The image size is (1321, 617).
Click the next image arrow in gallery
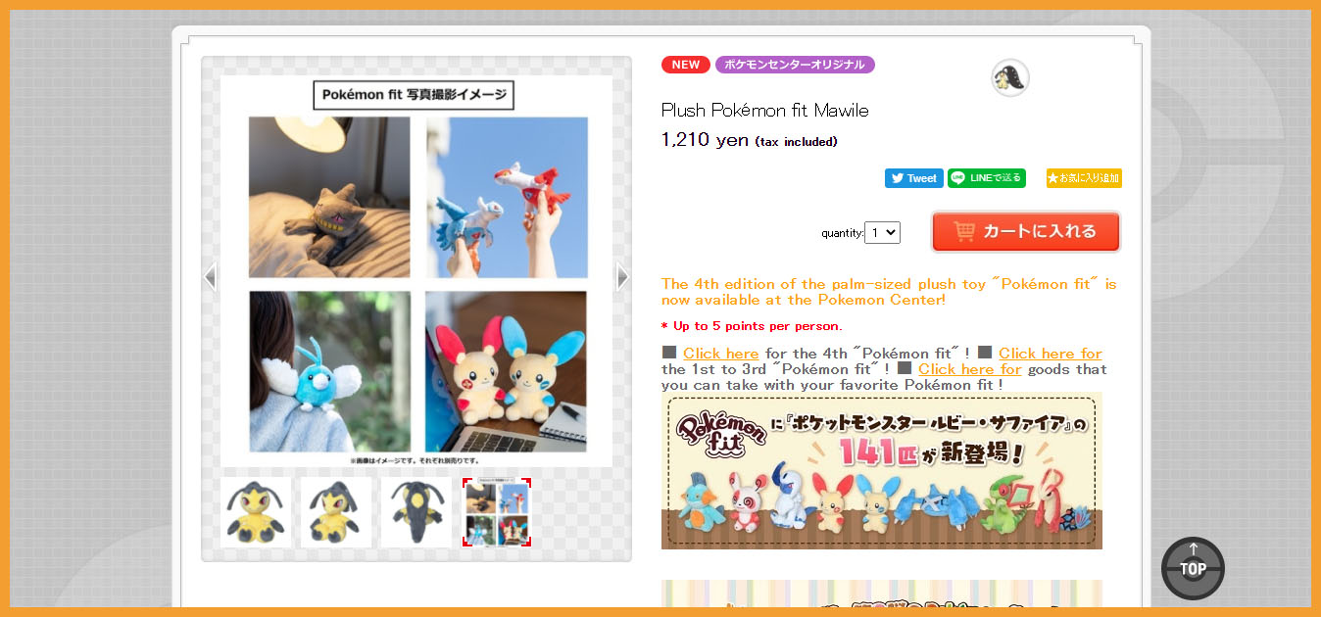[623, 277]
